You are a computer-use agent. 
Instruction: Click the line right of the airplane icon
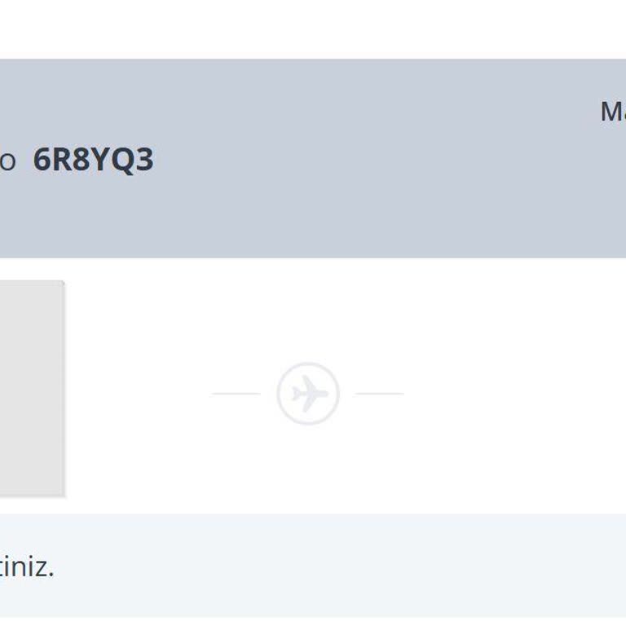(380, 394)
